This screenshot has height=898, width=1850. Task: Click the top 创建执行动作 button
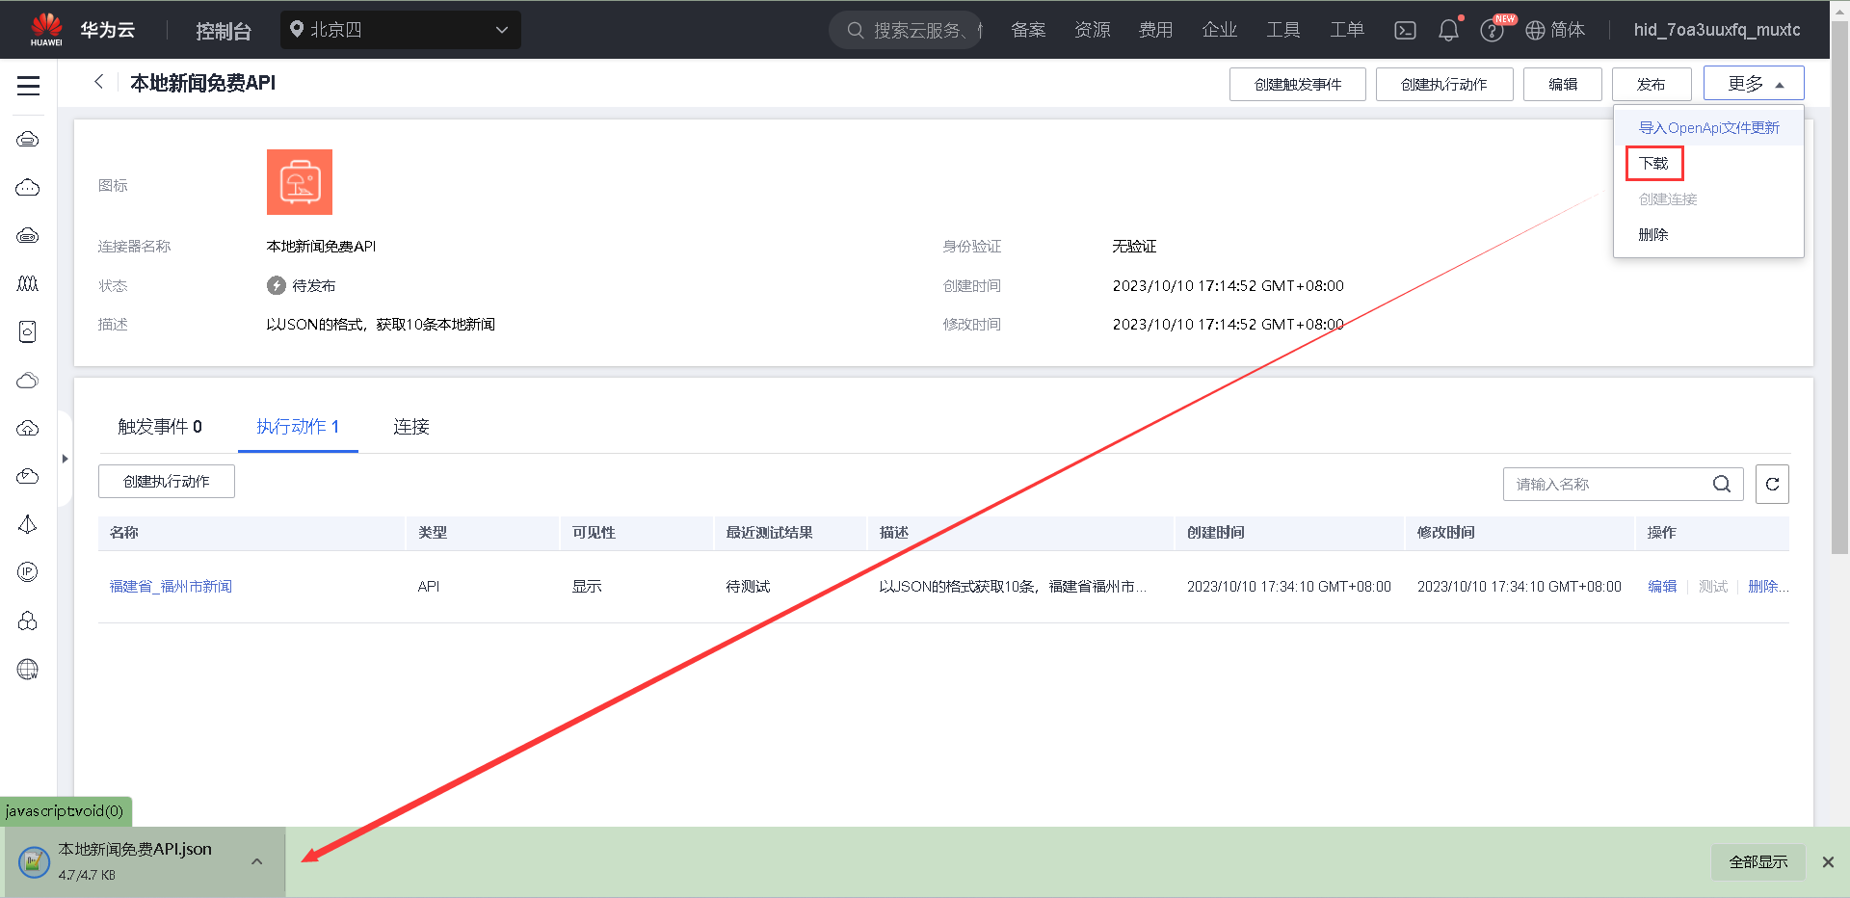coord(1444,84)
